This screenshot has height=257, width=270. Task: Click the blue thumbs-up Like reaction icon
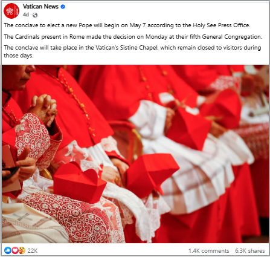pyautogui.click(x=8, y=250)
